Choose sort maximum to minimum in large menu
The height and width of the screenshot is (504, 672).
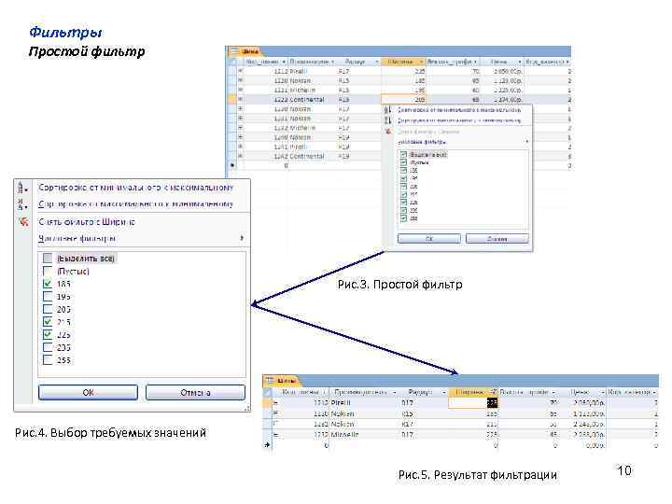click(136, 203)
